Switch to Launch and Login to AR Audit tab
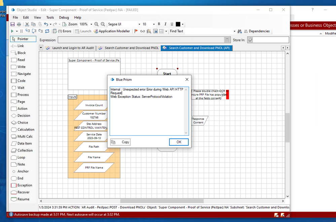This screenshot has width=336, height=222. [x=70, y=48]
